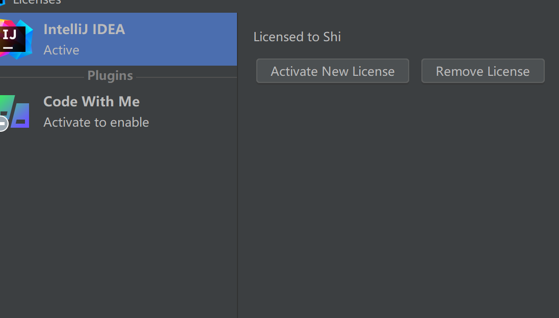
Task: Select the Code With Me plugin name
Action: (91, 101)
